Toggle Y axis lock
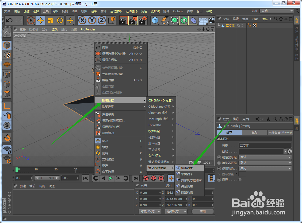This screenshot has width=302, height=223. pyautogui.click(x=92, y=20)
